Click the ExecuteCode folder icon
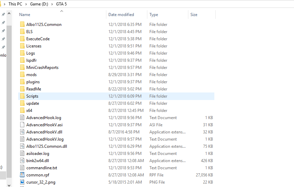This screenshot has height=187, width=294. click(x=22, y=39)
